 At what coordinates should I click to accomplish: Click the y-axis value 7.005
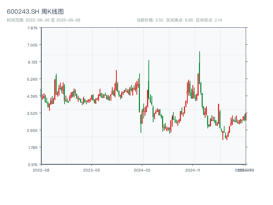(32, 45)
